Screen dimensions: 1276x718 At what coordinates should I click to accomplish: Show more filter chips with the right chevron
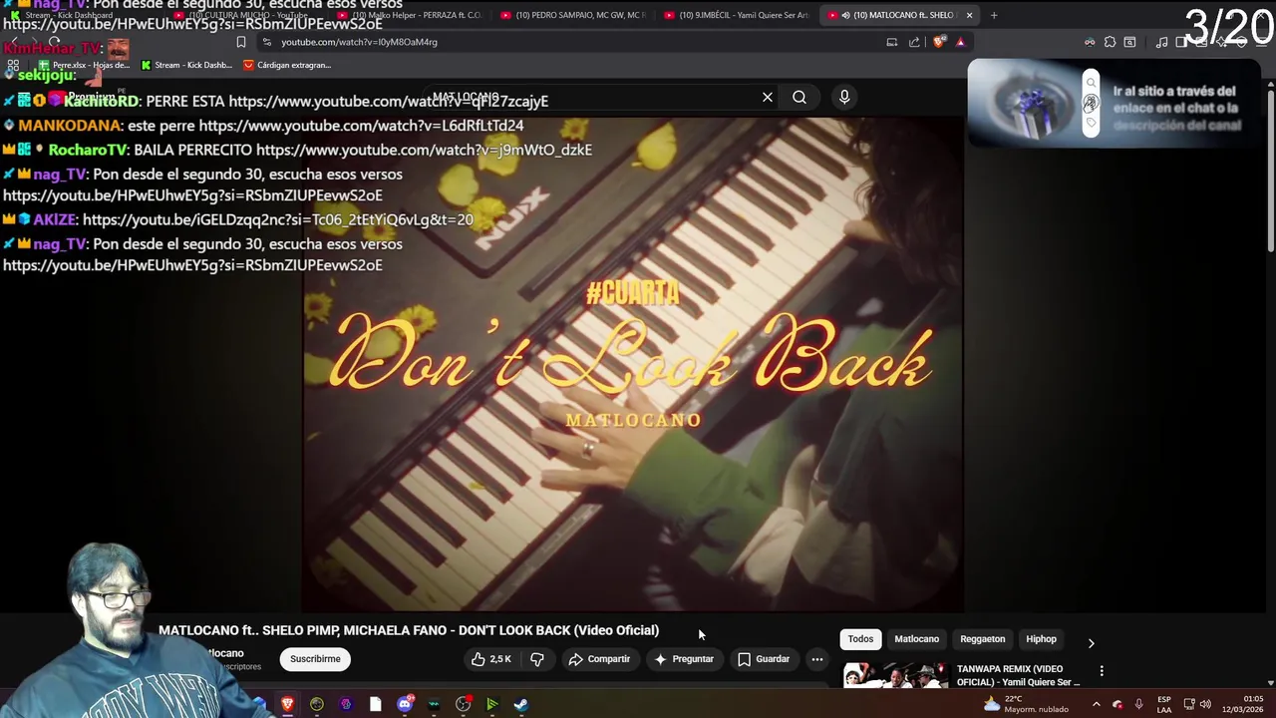(1091, 643)
